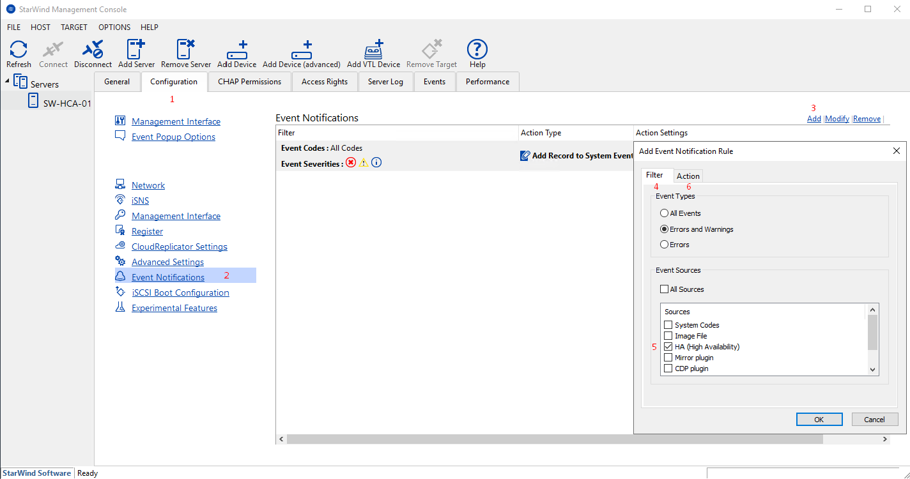Click OK in Add Event Notification Rule

pos(819,420)
